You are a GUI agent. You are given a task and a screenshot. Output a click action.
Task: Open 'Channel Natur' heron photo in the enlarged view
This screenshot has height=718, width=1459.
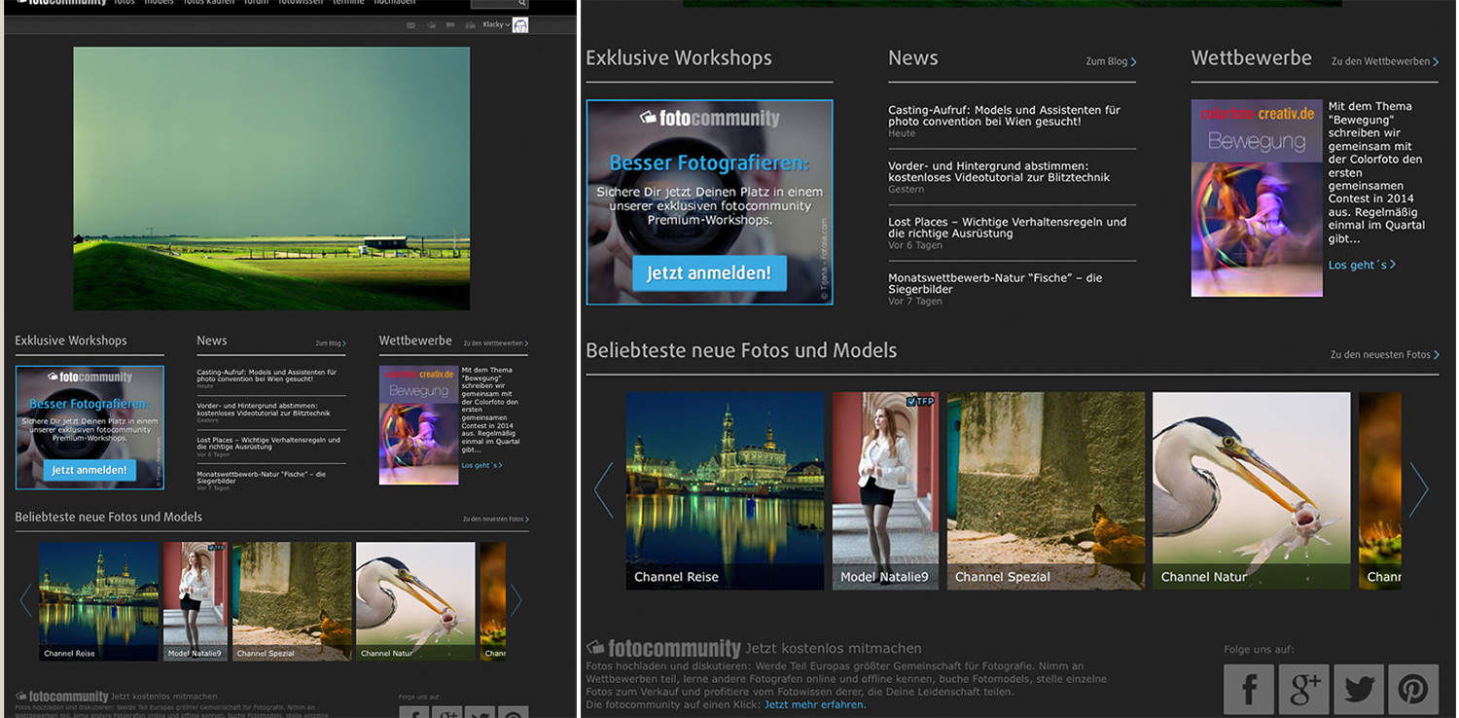(1252, 490)
